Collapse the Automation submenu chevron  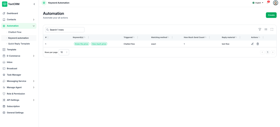tap(34, 26)
